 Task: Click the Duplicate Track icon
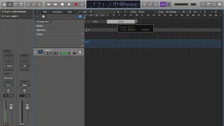pyautogui.click(x=43, y=16)
